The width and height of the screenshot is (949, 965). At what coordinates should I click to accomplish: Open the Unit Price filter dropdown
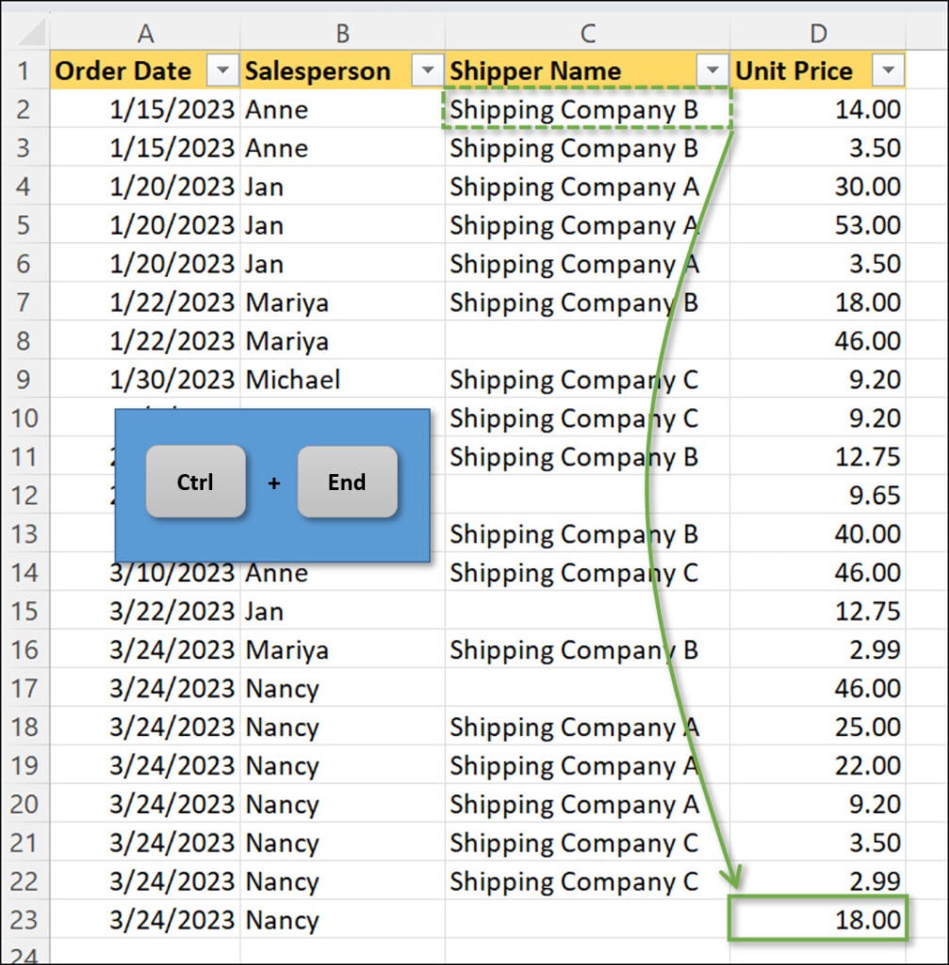click(x=888, y=71)
